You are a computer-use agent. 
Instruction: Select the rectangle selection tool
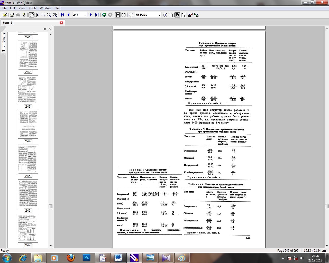pos(43,15)
